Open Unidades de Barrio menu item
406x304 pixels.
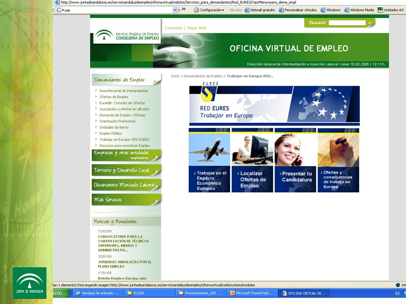pos(114,127)
